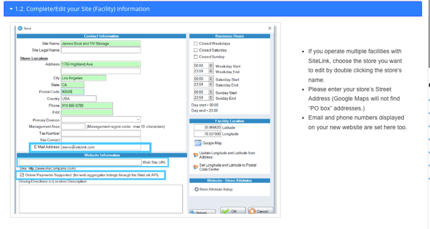Viewport: 430px width, 229px height.
Task: Click the FAX field
Action: coord(87,112)
